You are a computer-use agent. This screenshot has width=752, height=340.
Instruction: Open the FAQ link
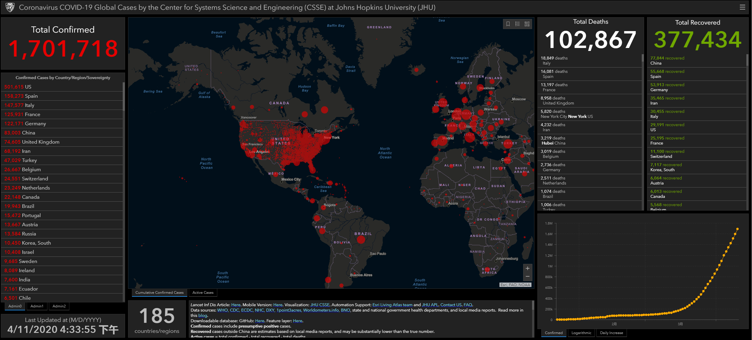click(x=468, y=305)
